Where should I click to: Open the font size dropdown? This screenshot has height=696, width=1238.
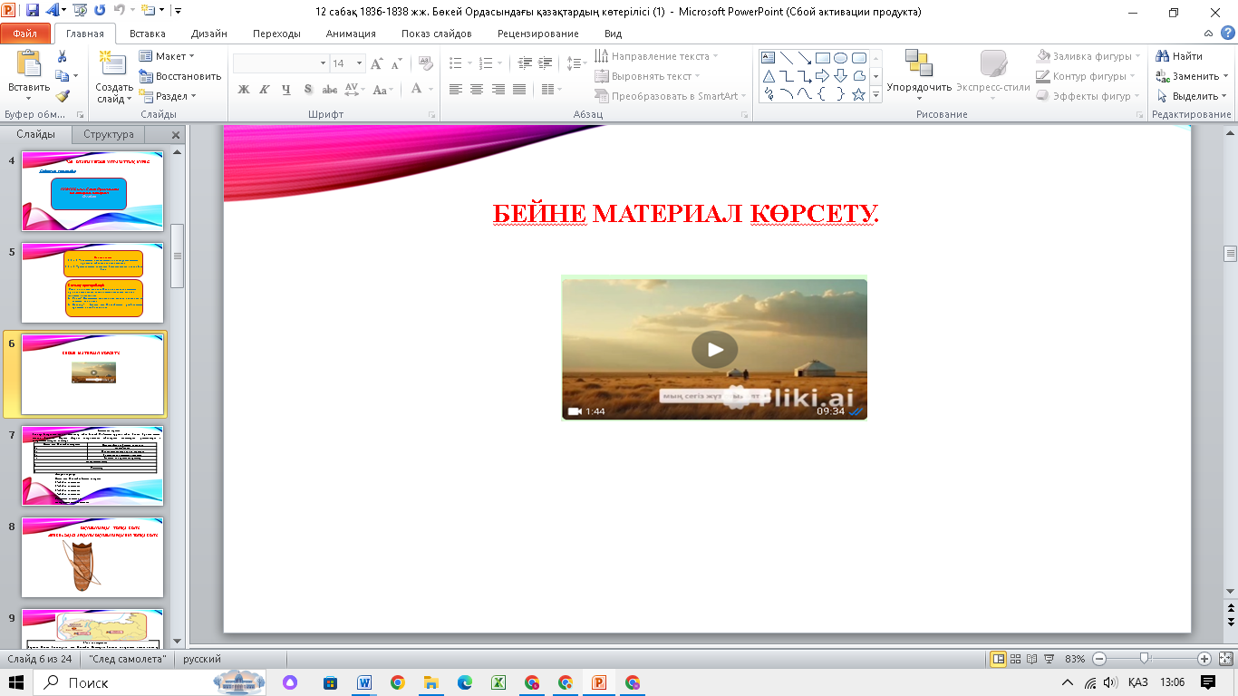coord(359,63)
